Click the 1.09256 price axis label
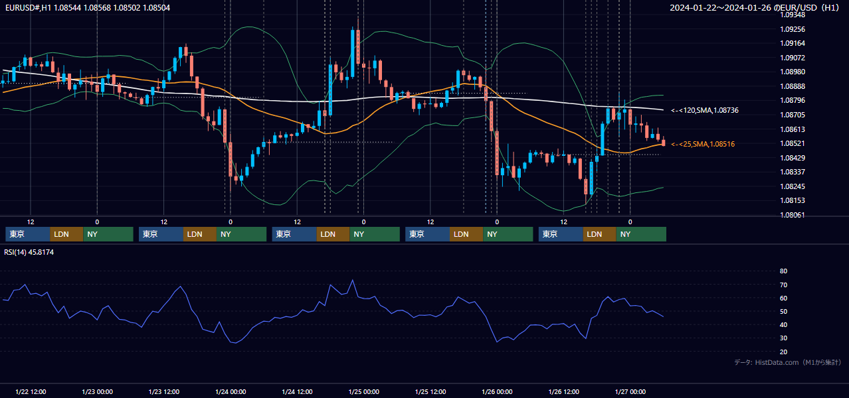Screen dimensions: 849x398 [x=793, y=29]
